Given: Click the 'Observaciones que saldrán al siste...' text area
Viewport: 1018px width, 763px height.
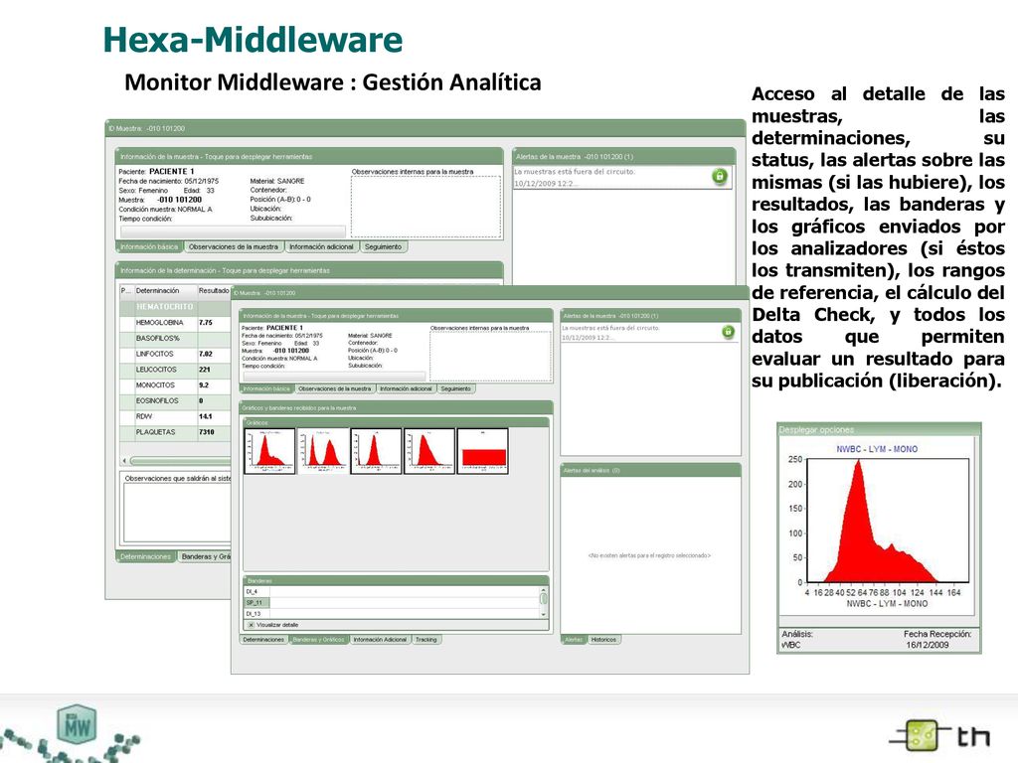Looking at the screenshot, I should [x=177, y=512].
